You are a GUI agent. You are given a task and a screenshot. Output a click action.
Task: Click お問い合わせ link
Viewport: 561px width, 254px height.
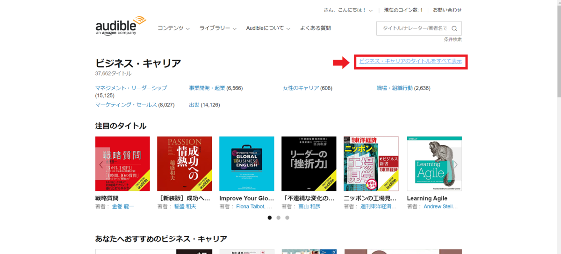pos(447,10)
